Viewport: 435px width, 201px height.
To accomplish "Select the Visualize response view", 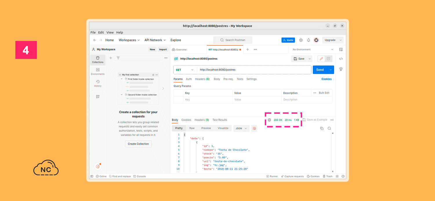I will (x=223, y=128).
